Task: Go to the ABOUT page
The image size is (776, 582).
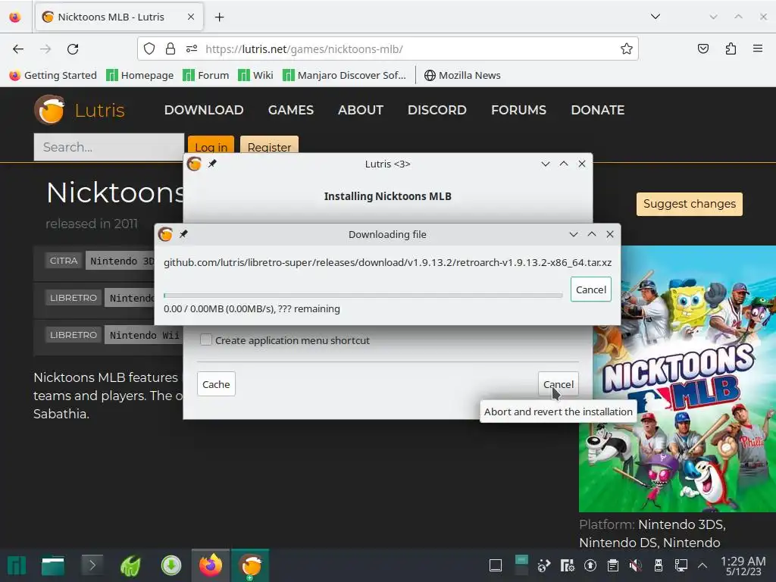Action: [361, 110]
